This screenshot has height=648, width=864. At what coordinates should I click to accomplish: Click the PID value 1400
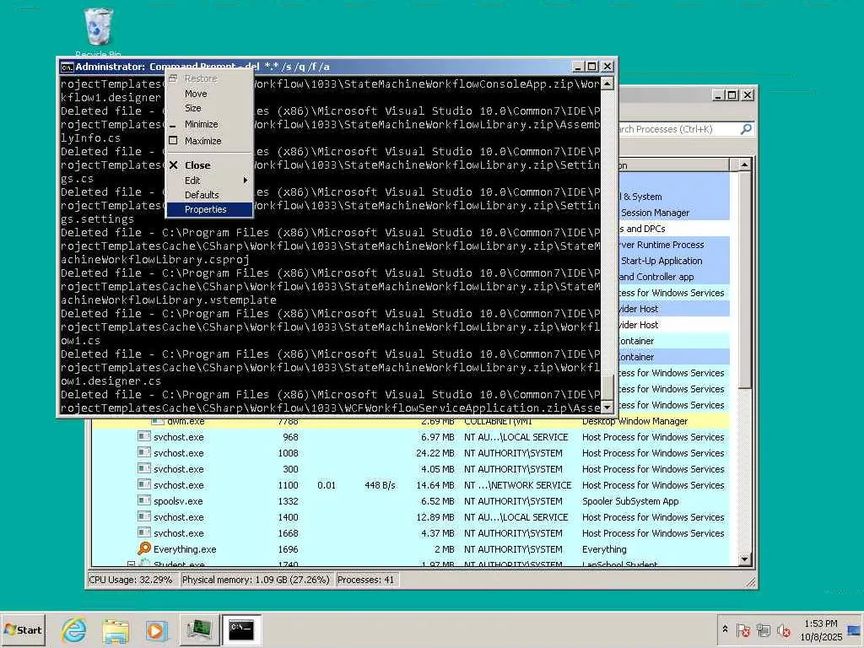[288, 517]
